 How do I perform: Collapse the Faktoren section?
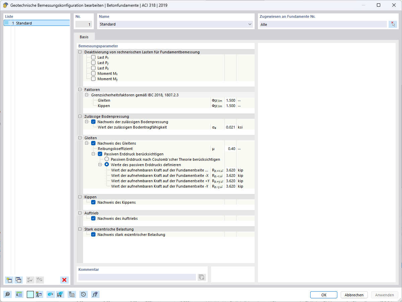[x=79, y=90]
